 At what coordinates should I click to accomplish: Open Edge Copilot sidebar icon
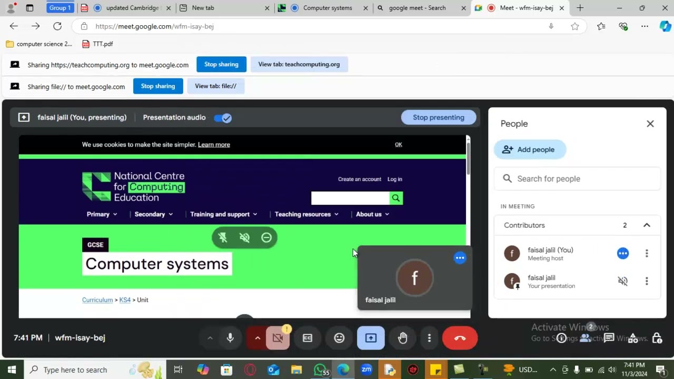click(x=665, y=26)
